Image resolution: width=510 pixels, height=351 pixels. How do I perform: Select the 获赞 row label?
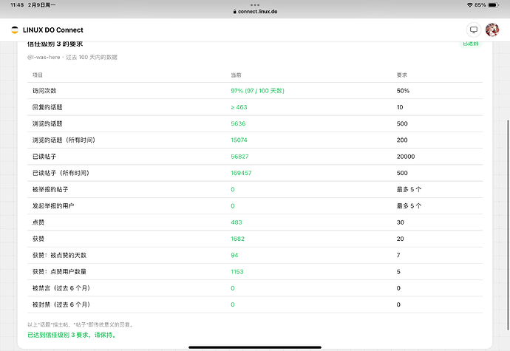click(x=38, y=239)
